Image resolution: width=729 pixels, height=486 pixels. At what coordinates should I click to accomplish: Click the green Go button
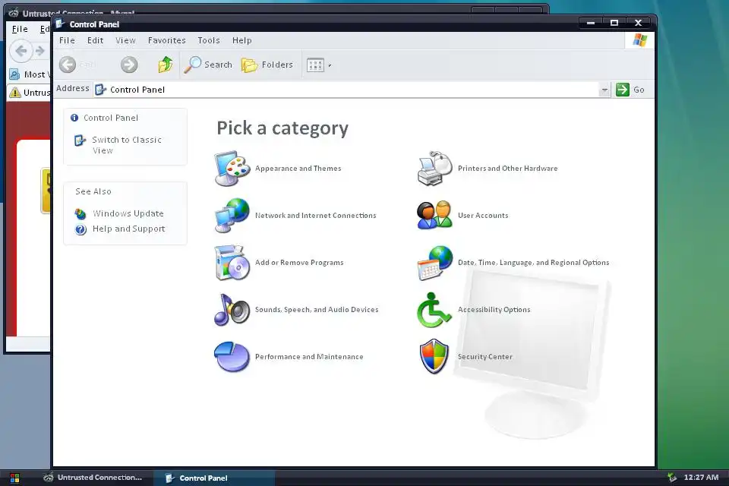[630, 90]
